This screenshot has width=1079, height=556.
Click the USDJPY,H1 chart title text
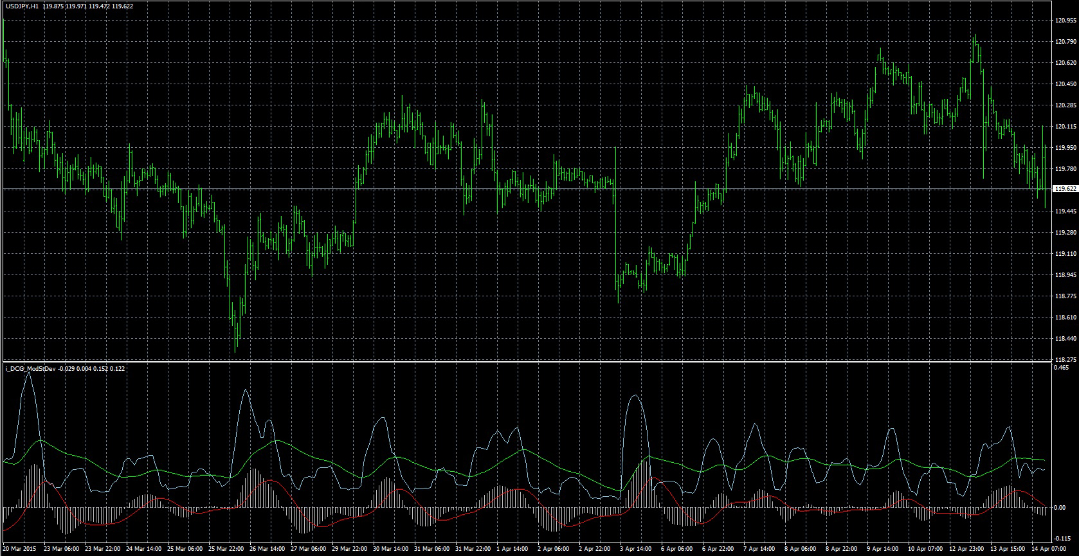[x=22, y=6]
